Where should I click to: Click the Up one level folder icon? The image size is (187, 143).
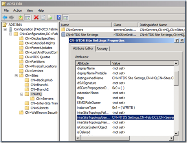click(x=20, y=18)
